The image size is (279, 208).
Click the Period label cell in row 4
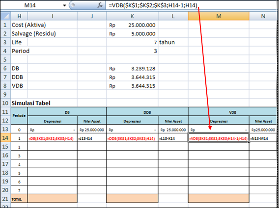tap(21, 51)
